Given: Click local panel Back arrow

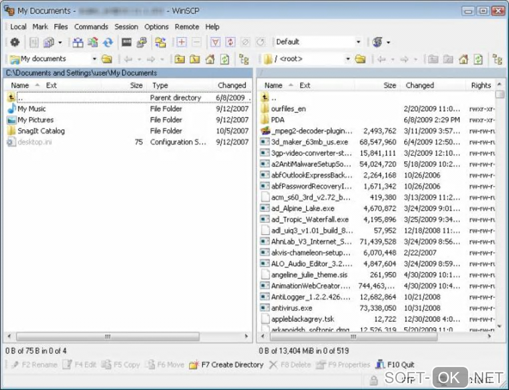Looking at the screenshot, I should pos(128,59).
